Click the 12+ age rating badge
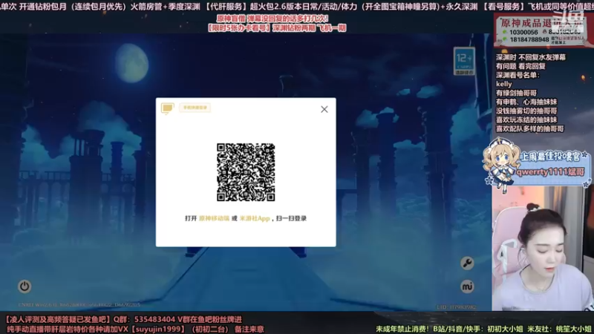The image size is (594, 334). (464, 61)
